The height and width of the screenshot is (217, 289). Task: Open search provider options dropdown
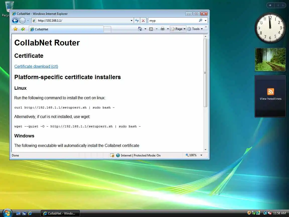coord(205,21)
